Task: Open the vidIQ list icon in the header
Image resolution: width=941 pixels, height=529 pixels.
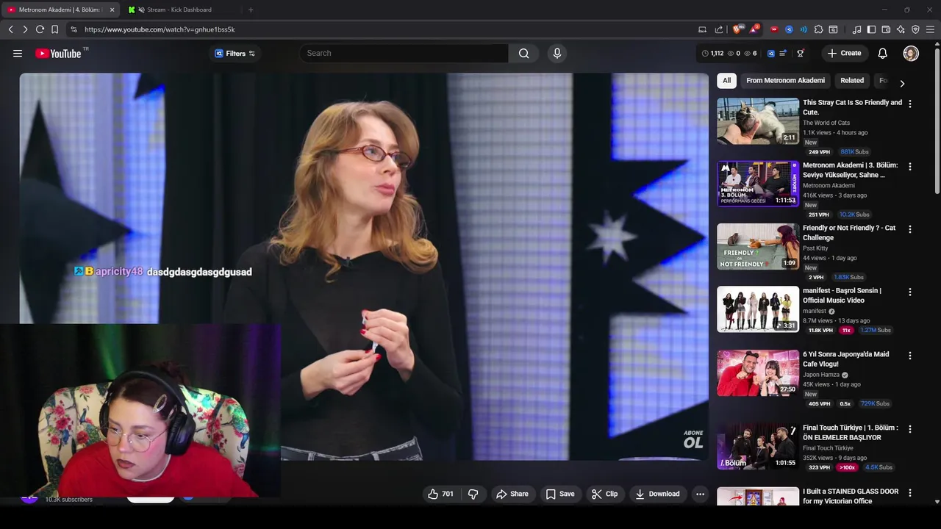Action: 783,53
